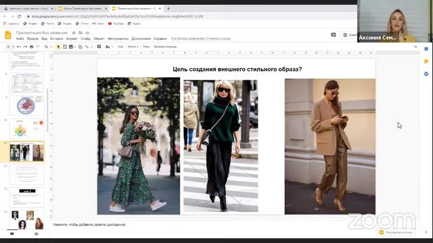Image resolution: width=433 pixels, height=243 pixels.
Task: Open the Вид menu
Action: coord(44,39)
